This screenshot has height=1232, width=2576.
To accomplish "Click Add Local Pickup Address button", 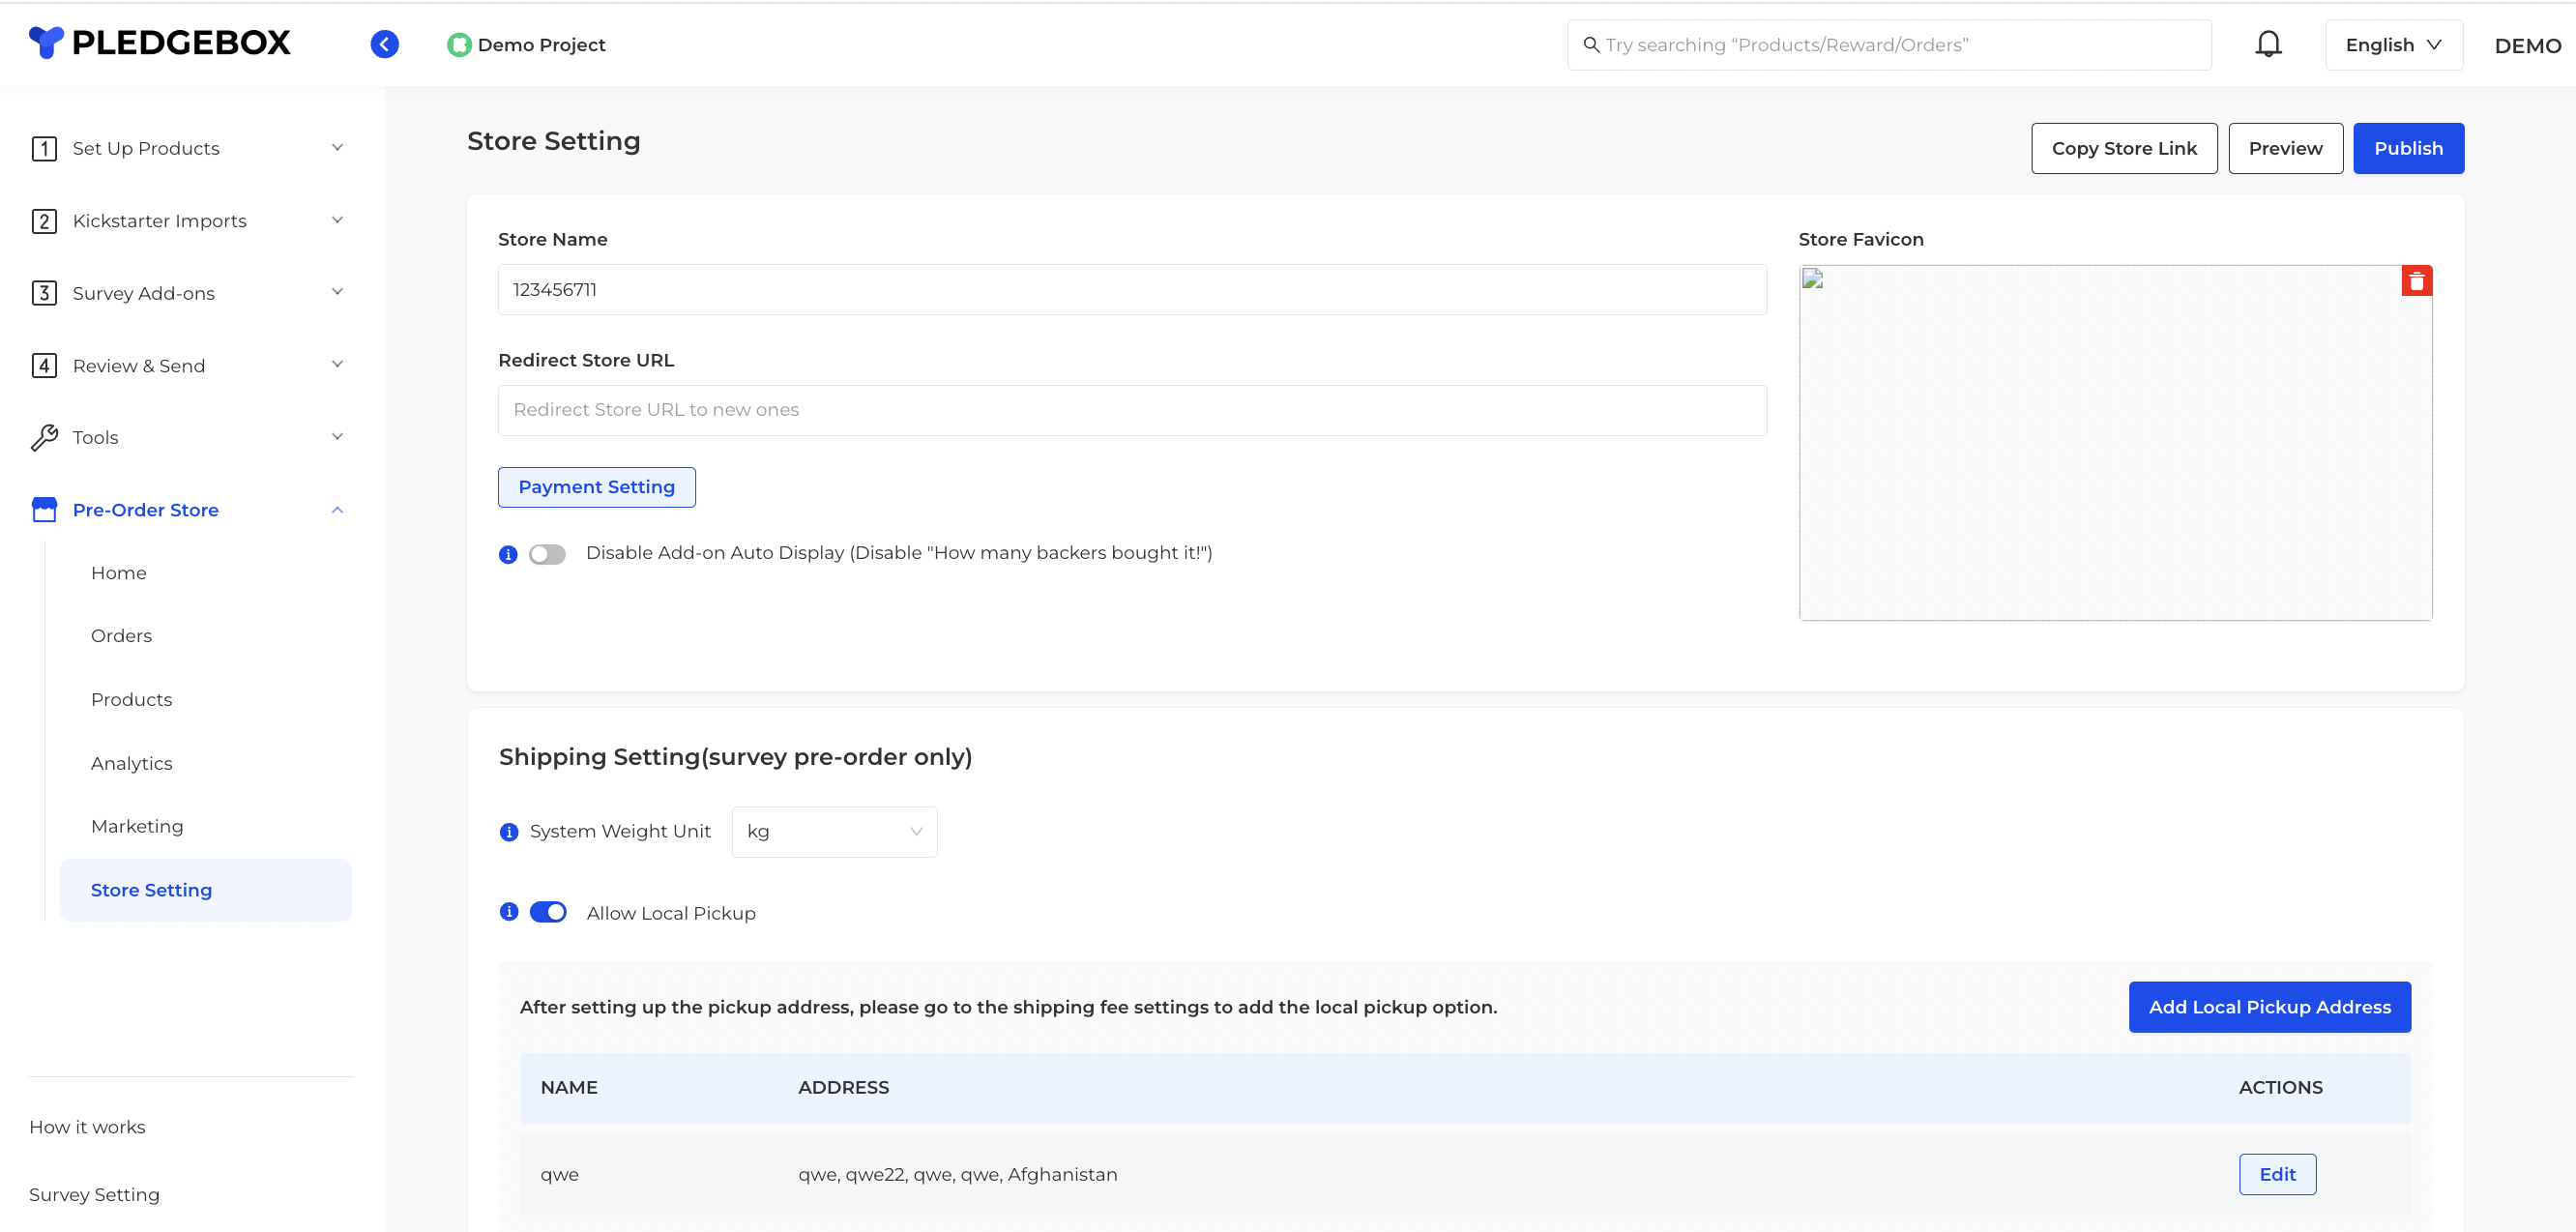I will coord(2269,1007).
